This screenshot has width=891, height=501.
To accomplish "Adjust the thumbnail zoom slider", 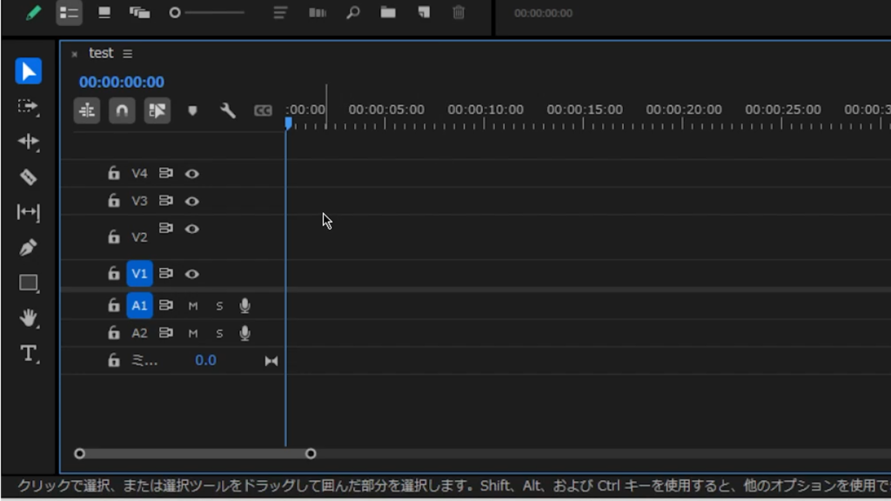I will [207, 12].
